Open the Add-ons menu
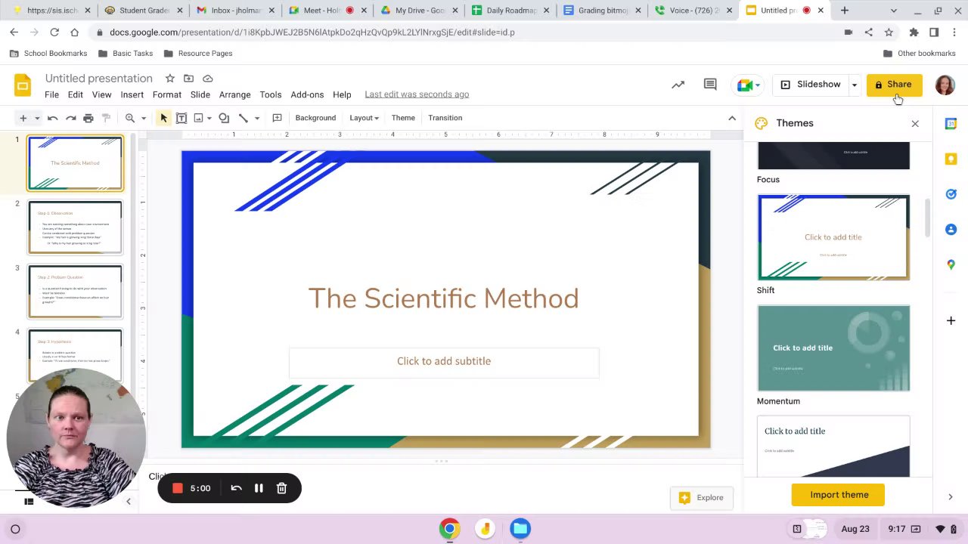This screenshot has width=968, height=544. click(x=307, y=94)
